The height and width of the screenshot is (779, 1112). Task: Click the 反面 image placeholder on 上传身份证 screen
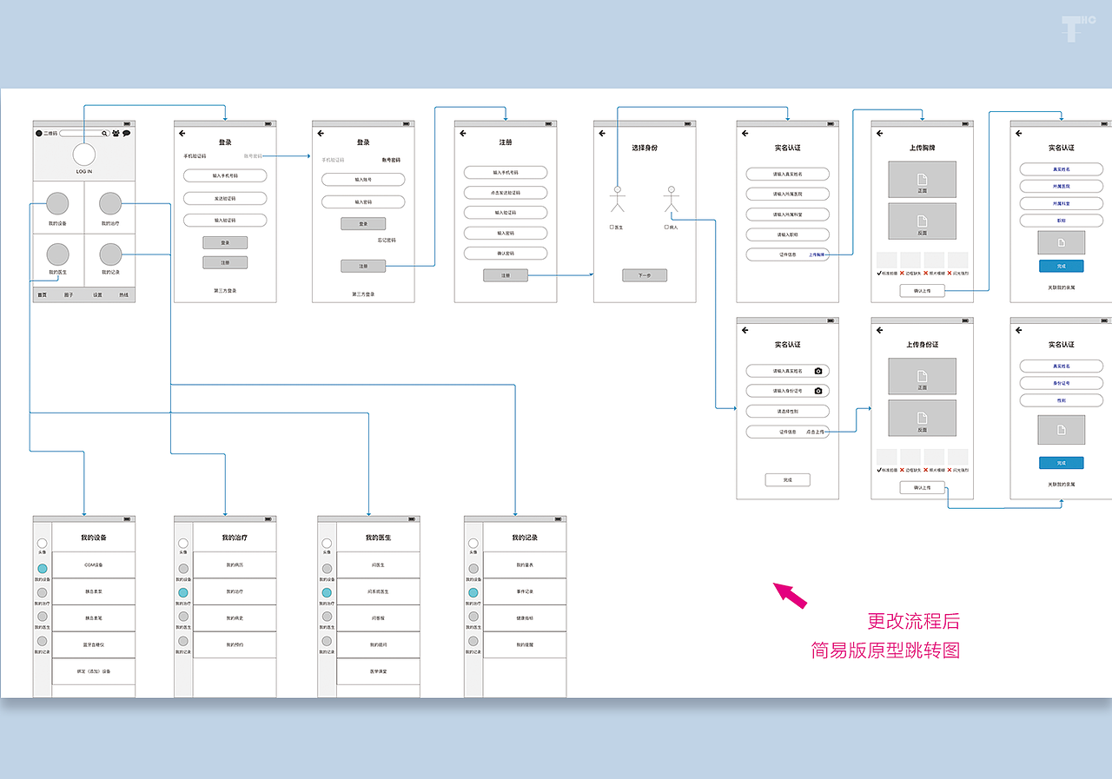pyautogui.click(x=922, y=419)
